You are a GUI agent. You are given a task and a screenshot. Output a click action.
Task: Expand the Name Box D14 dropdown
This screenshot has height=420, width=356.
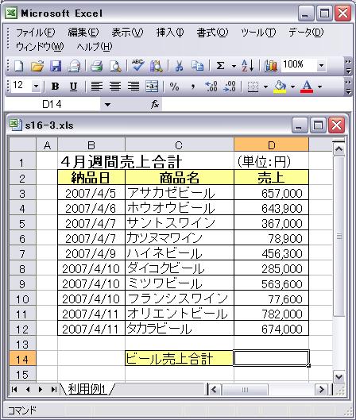107,104
